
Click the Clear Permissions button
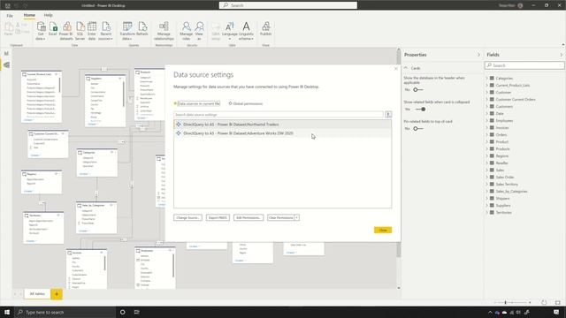click(x=281, y=218)
